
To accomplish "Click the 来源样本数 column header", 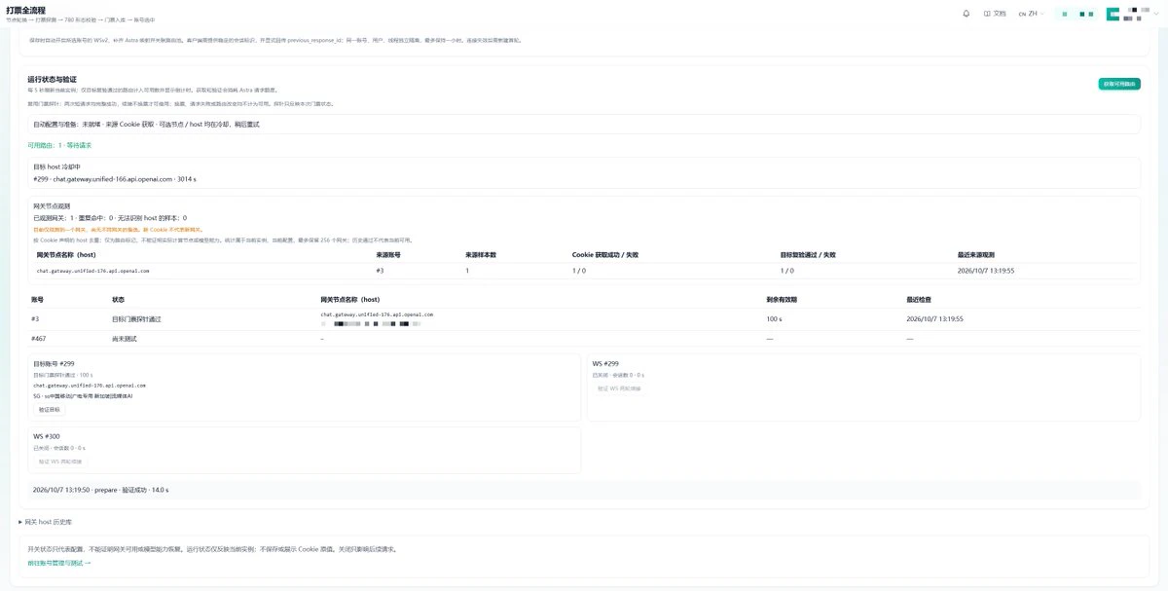I will [x=481, y=254].
